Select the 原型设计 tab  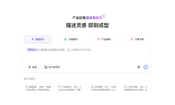(x=38, y=39)
